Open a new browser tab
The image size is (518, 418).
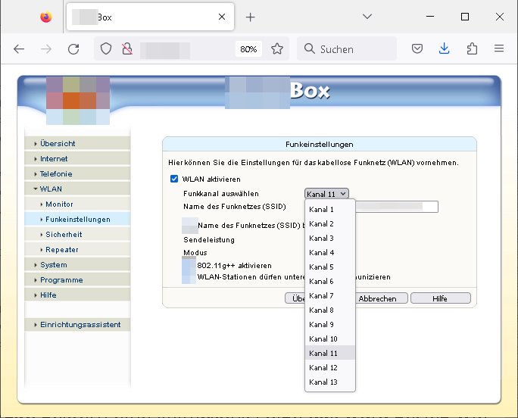251,17
